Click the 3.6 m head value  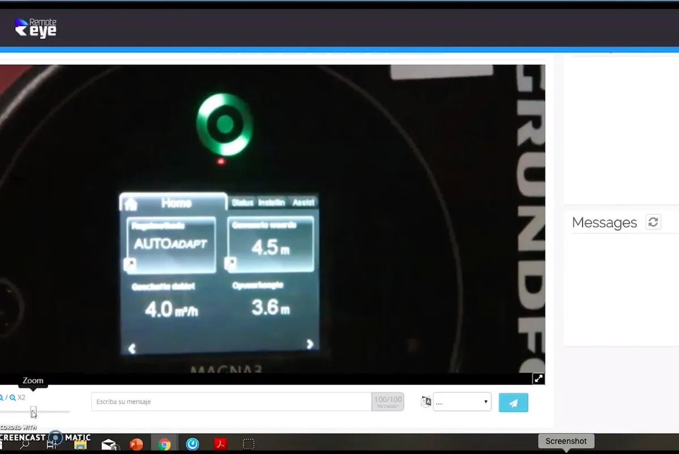[270, 307]
